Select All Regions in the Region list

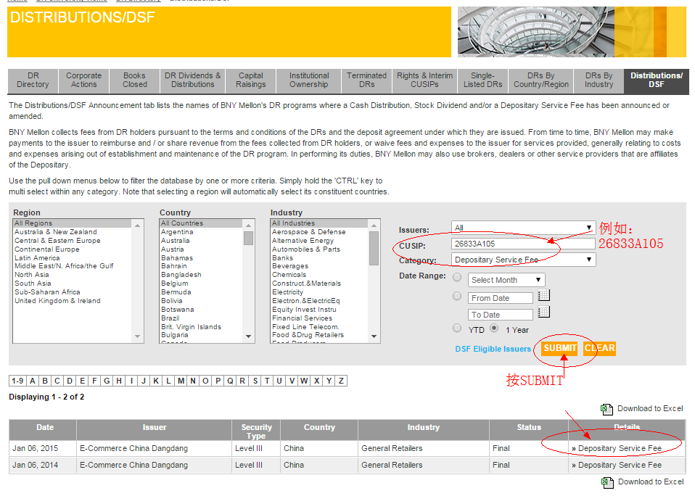pyautogui.click(x=73, y=223)
